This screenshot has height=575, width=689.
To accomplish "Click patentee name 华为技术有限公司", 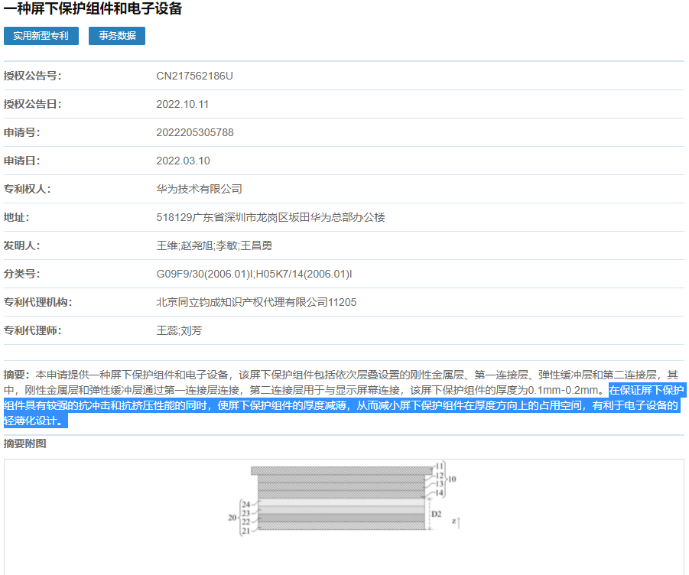I will pos(199,189).
